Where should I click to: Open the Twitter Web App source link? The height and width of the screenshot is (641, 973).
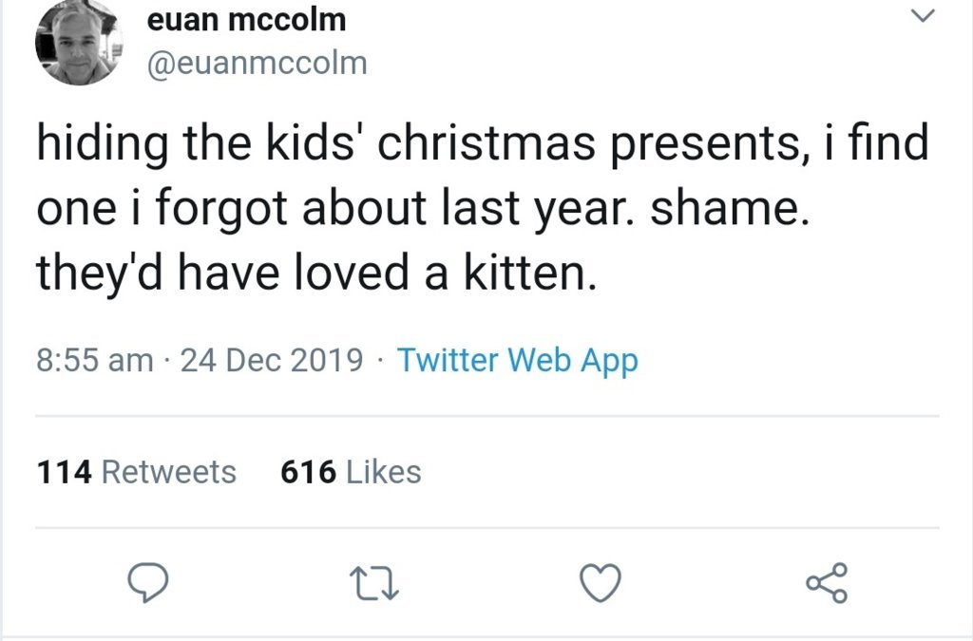(x=517, y=361)
